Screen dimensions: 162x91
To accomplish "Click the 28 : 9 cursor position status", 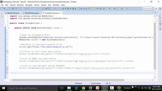I will pyautogui.click(x=108, y=83).
